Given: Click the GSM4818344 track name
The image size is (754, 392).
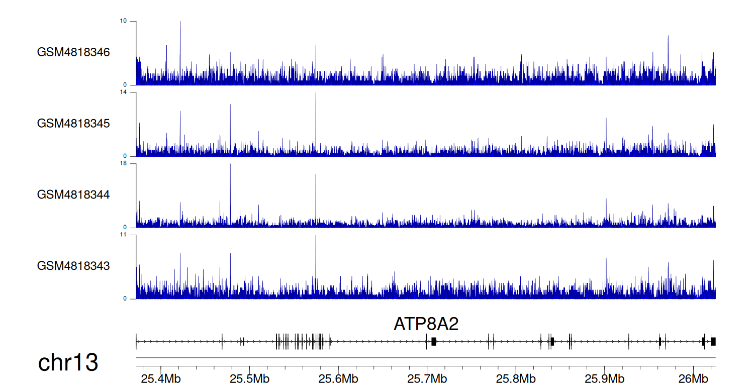Looking at the screenshot, I should tap(73, 194).
